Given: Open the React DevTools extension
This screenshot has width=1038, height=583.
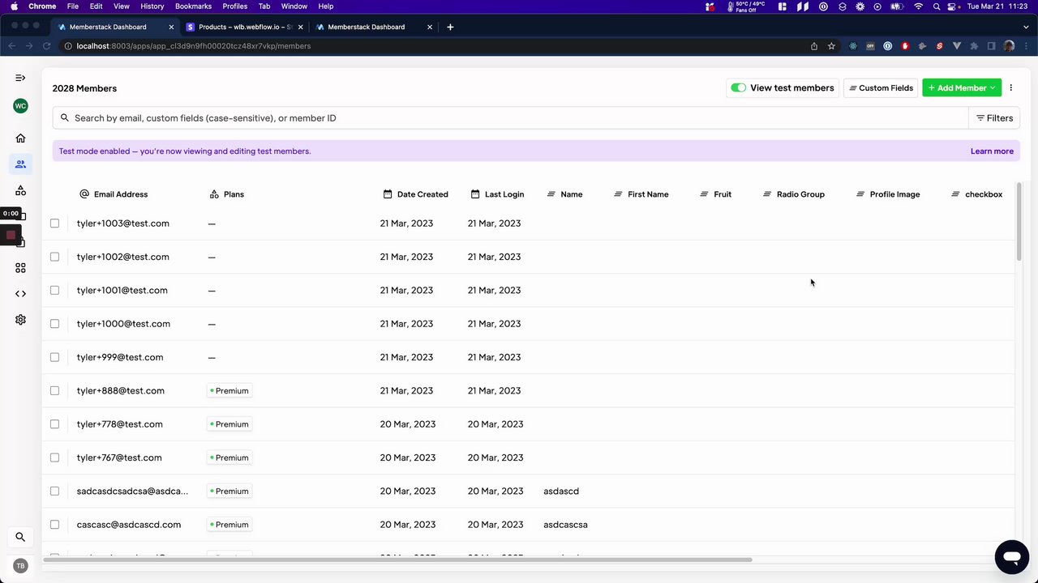Looking at the screenshot, I should coord(853,46).
